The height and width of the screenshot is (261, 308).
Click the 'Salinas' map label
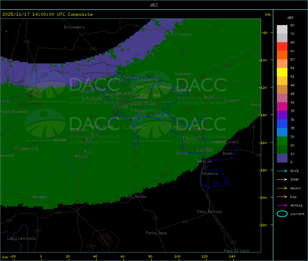pyautogui.click(x=59, y=139)
